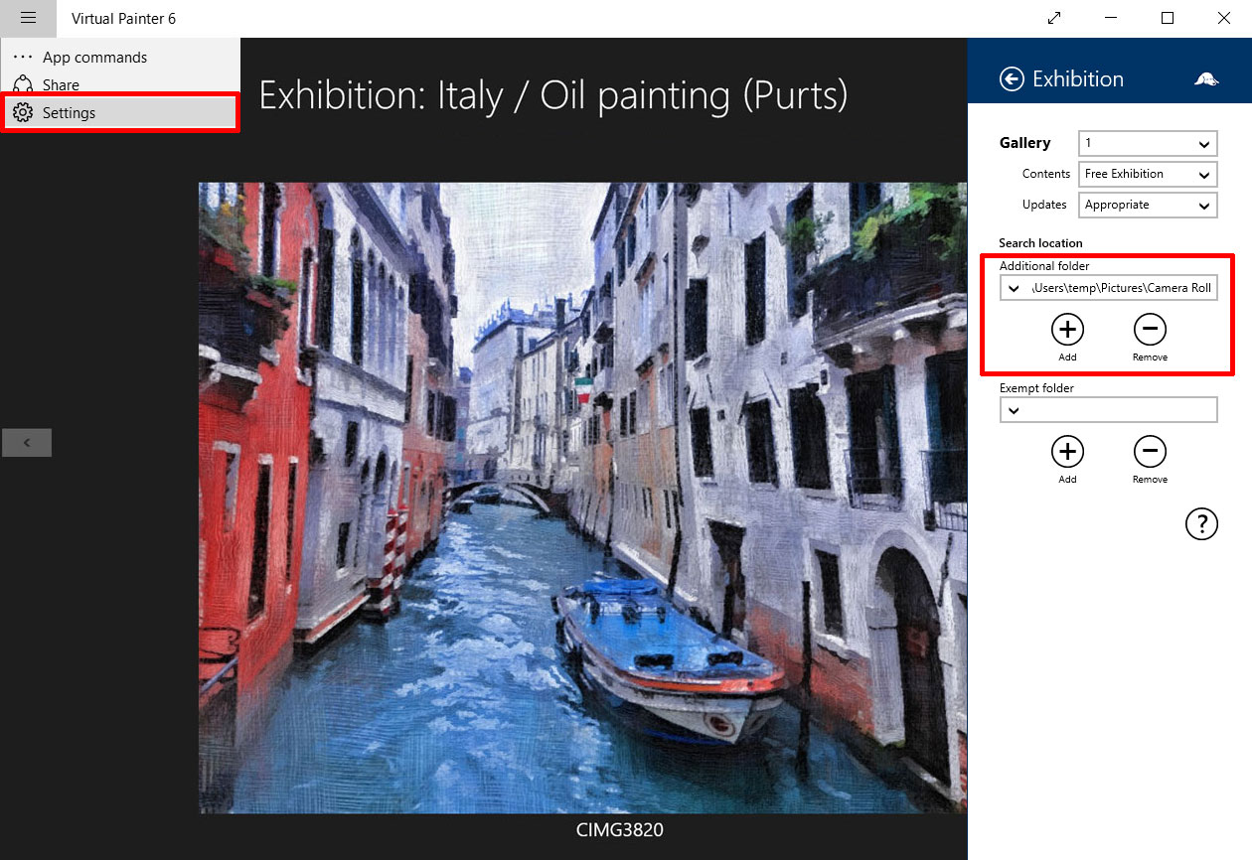
Task: Open the Updates dropdown showing Appropriate
Action: pos(1148,205)
